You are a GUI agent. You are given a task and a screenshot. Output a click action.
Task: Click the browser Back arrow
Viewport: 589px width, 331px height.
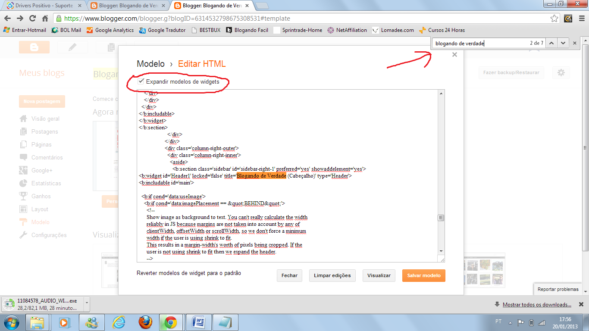(7, 19)
